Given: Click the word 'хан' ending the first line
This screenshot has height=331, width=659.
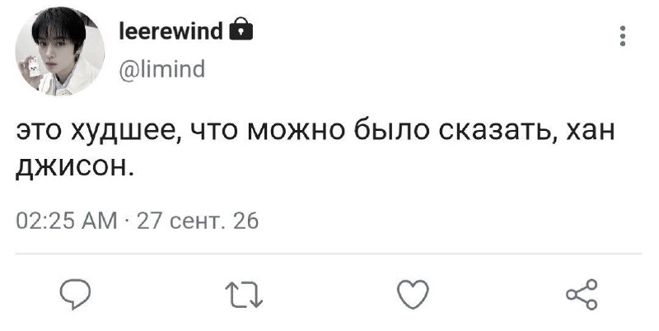Looking at the screenshot, I should point(591,133).
